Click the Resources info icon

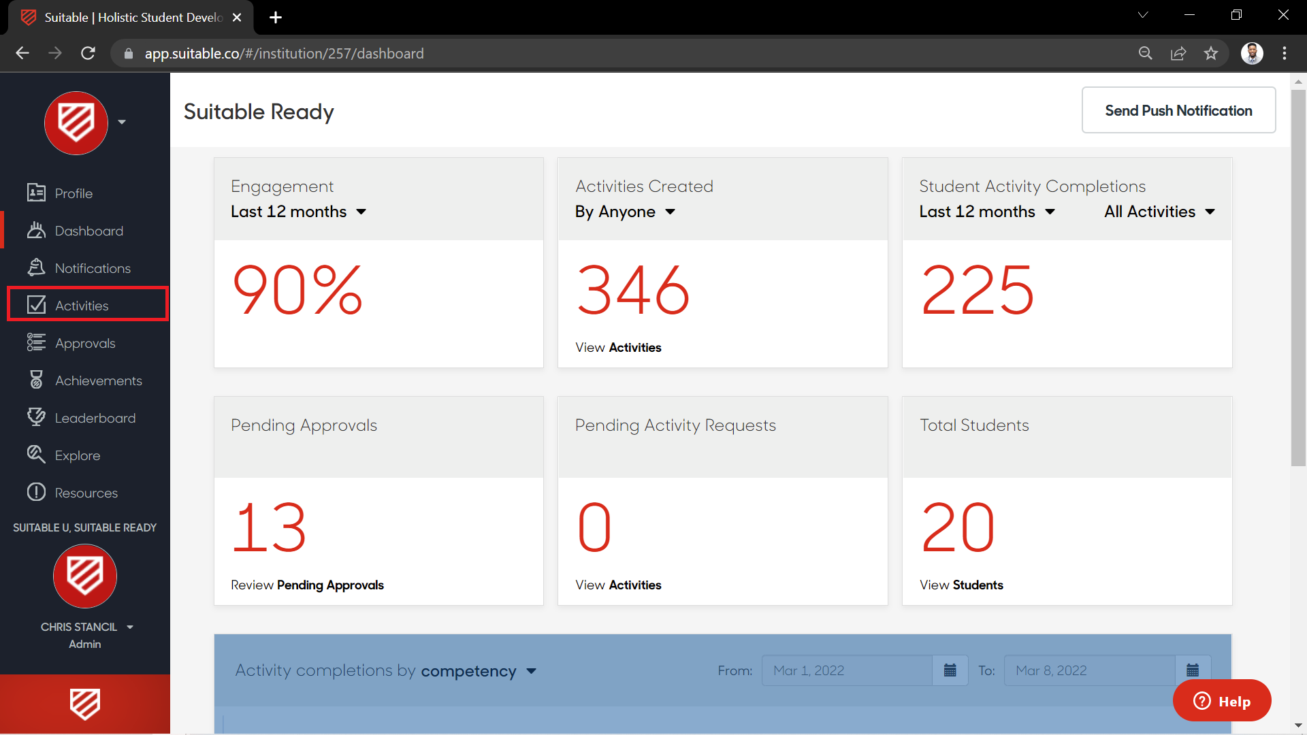(x=36, y=492)
